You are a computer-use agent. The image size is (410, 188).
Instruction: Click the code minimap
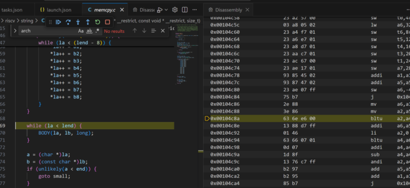point(186,55)
